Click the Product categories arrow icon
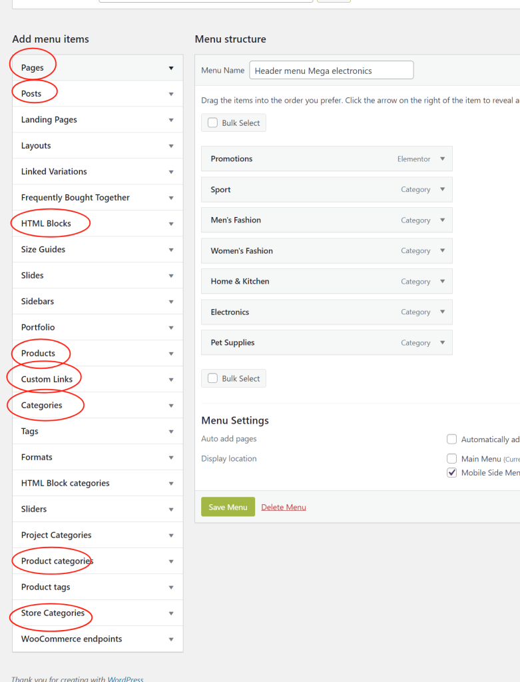The image size is (520, 682). coord(171,561)
